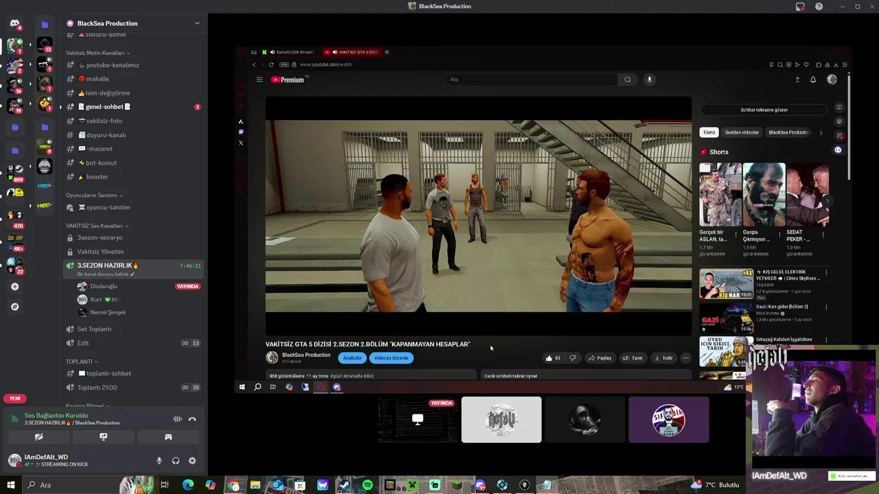Open Spotify from the Windows taskbar

(x=367, y=485)
